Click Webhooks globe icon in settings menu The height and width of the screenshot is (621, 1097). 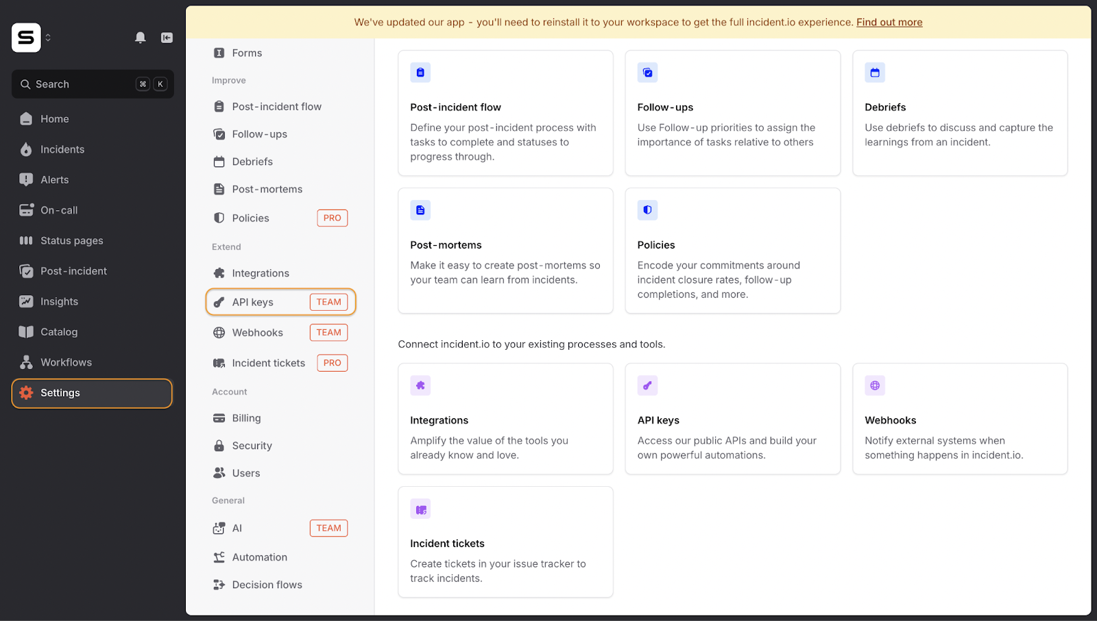[219, 333]
